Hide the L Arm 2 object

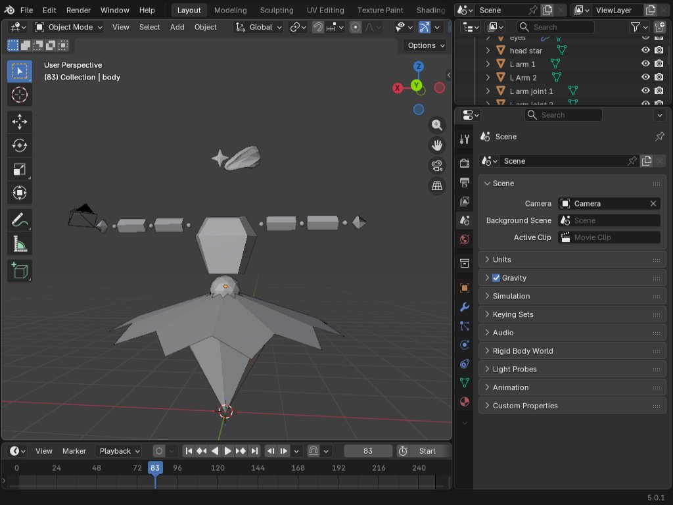[645, 78]
